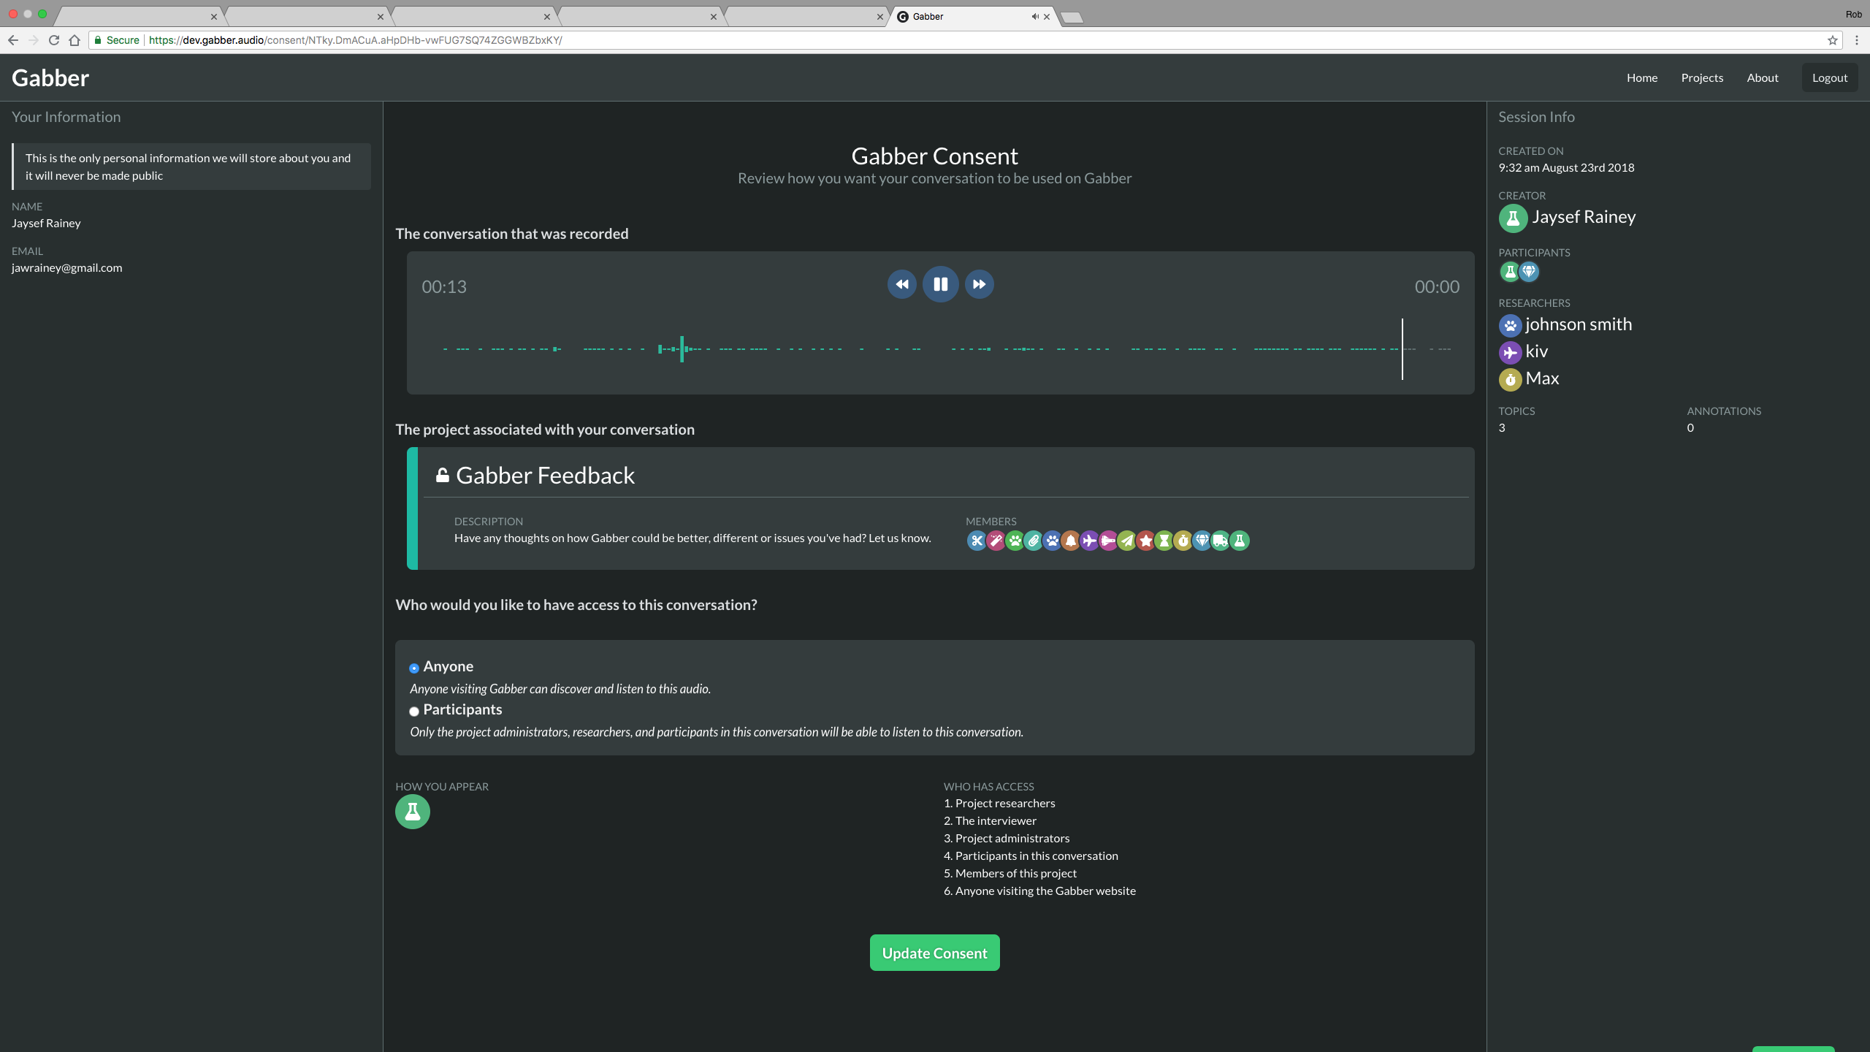Viewport: 1870px width, 1052px height.
Task: Click the space shuttle member avatar
Action: (x=1108, y=541)
